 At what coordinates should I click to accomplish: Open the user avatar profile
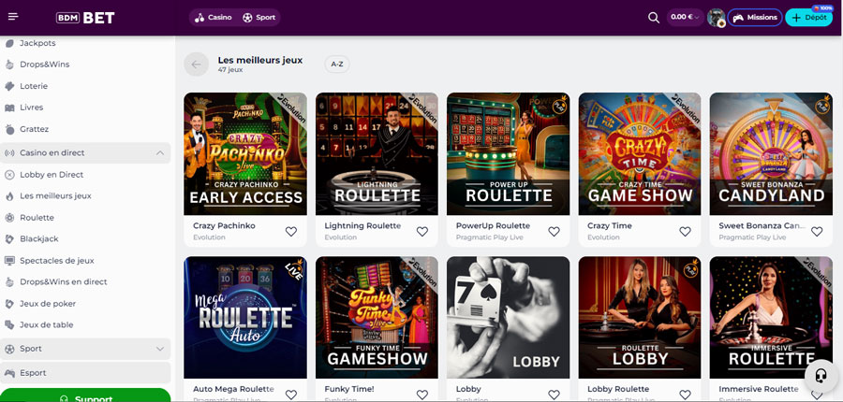click(717, 18)
